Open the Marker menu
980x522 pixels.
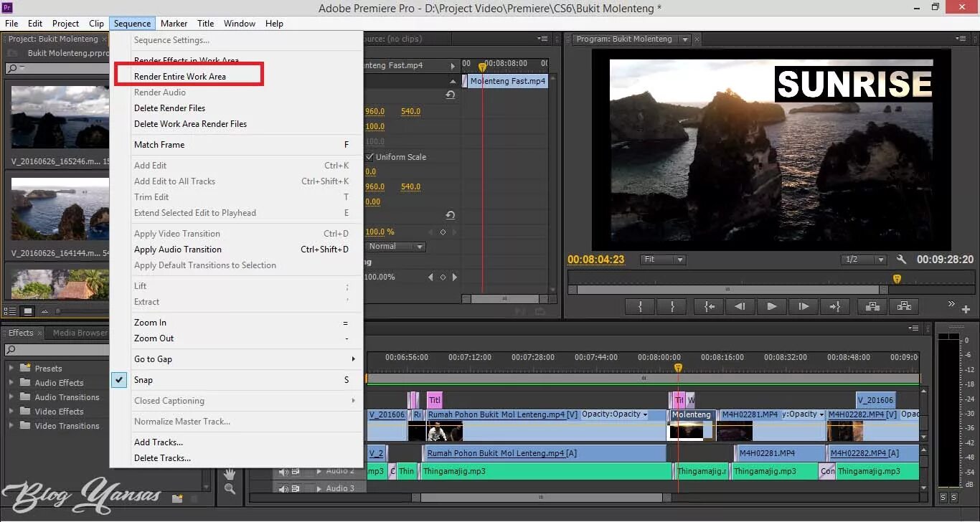[174, 24]
